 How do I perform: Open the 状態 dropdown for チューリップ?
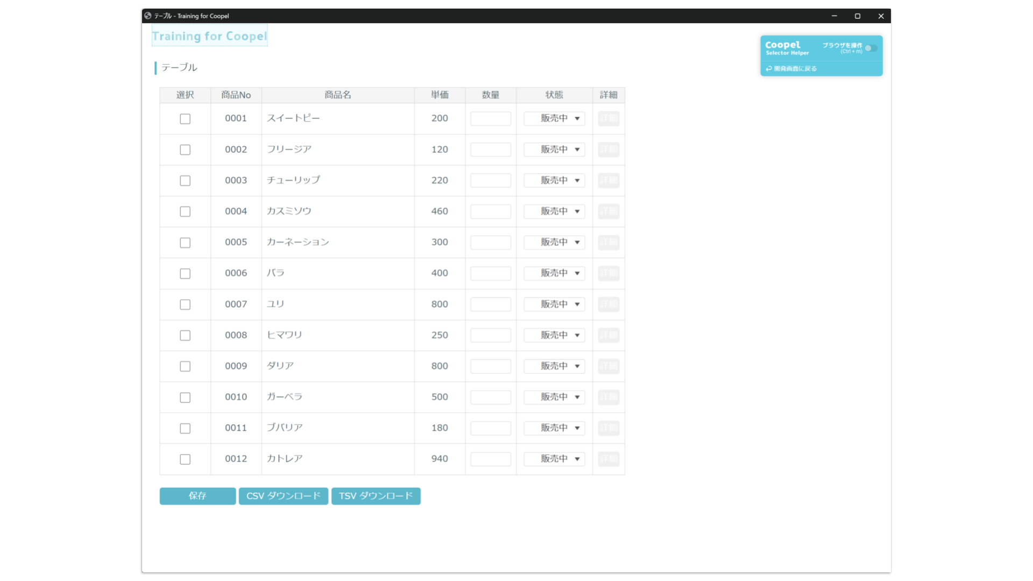point(554,180)
